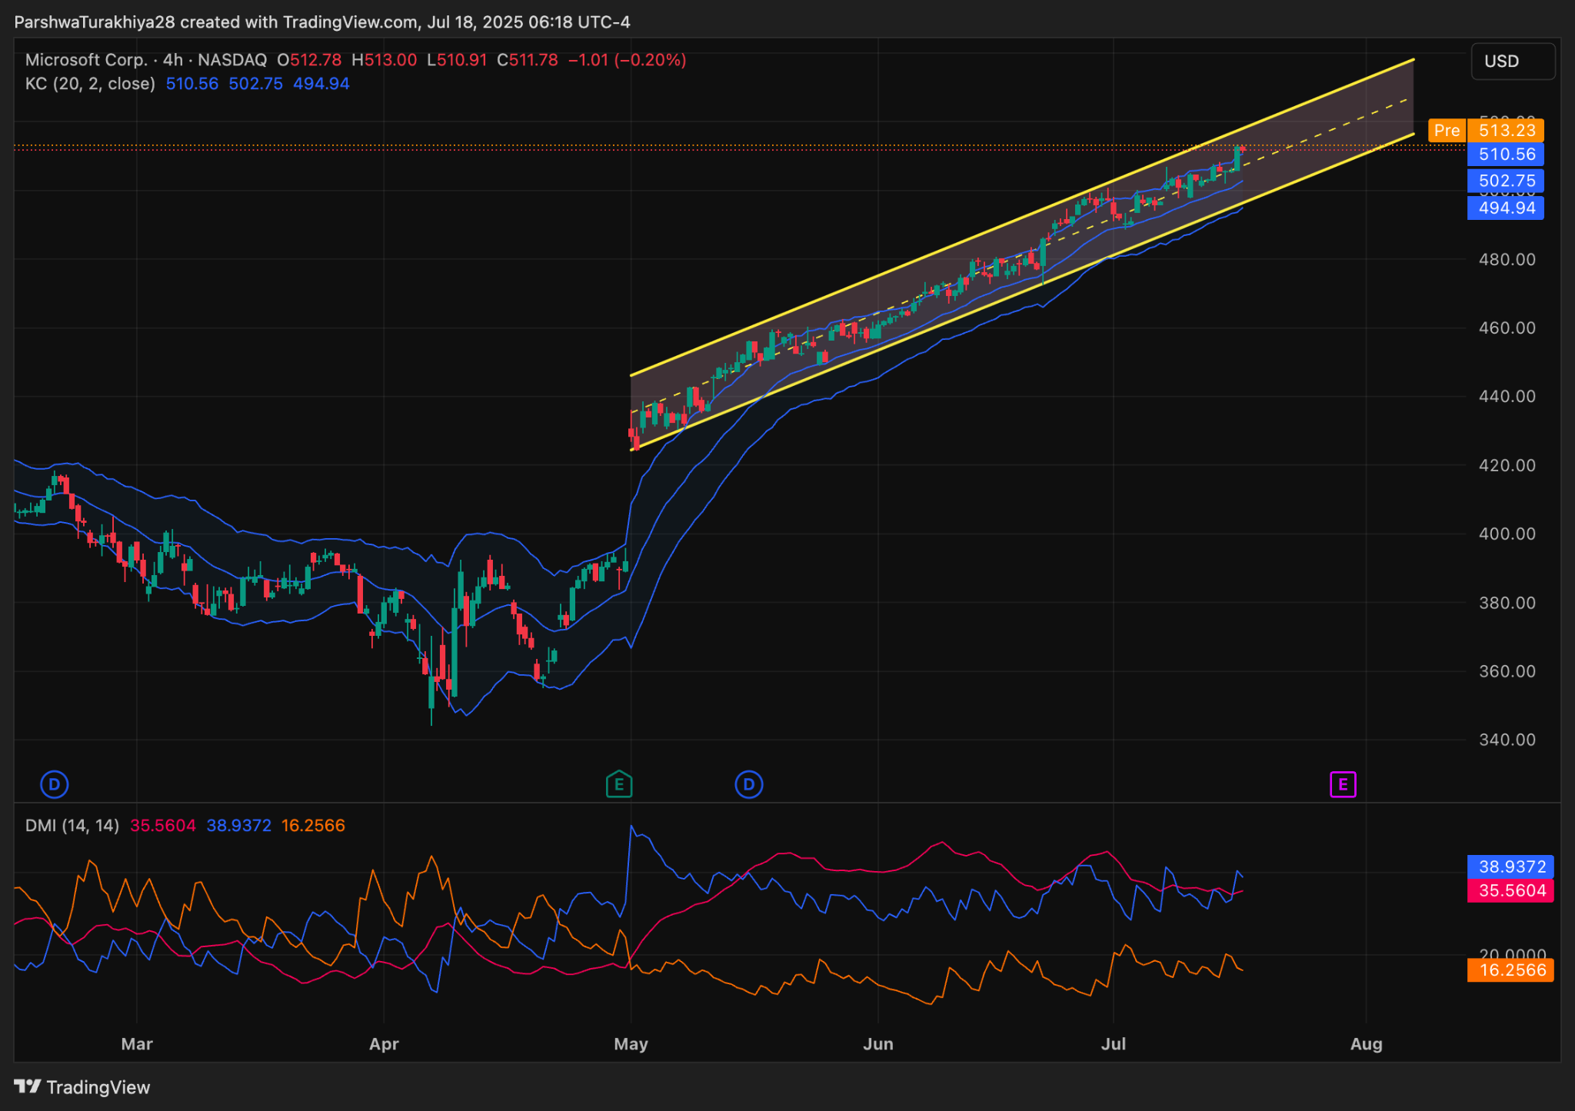Click the KC legend value 502.75

256,84
